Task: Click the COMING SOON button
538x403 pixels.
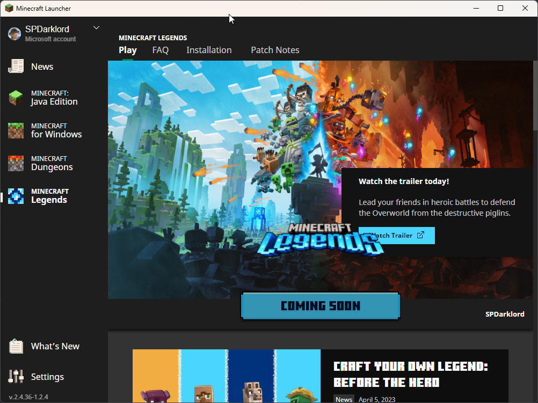Action: tap(321, 306)
